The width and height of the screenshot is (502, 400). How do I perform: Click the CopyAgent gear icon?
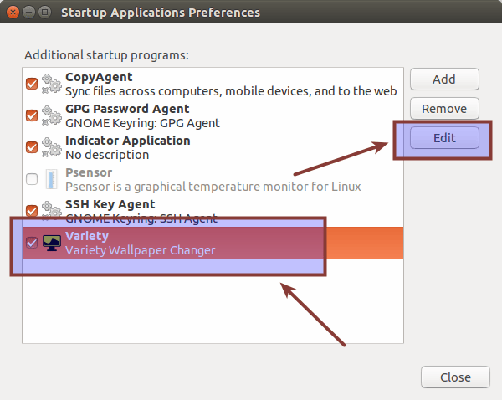point(52,83)
